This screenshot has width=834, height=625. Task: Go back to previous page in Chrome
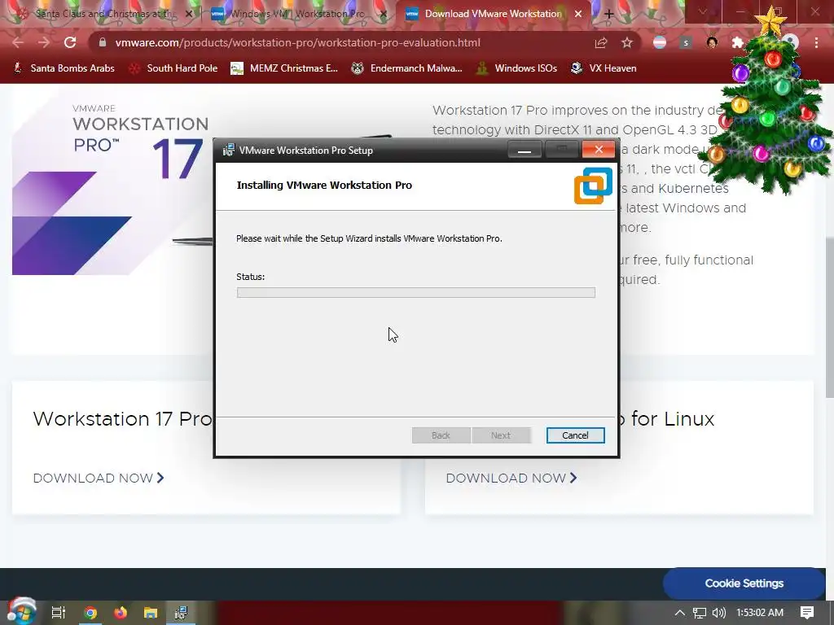18,42
